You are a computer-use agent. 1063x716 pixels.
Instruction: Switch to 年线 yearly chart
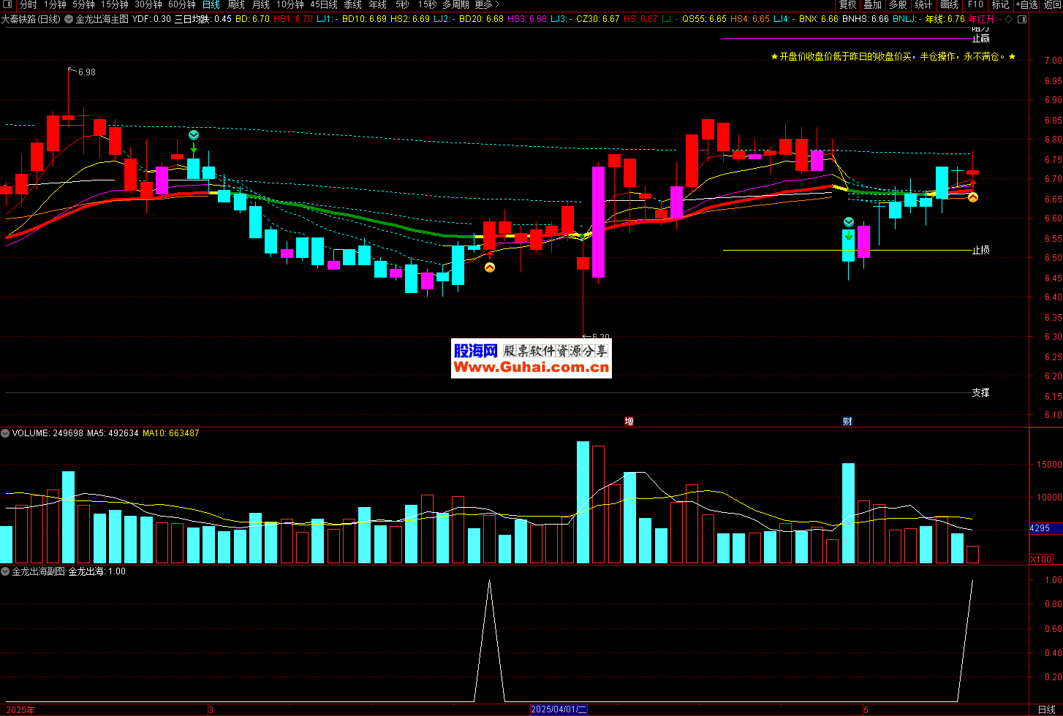[378, 5]
